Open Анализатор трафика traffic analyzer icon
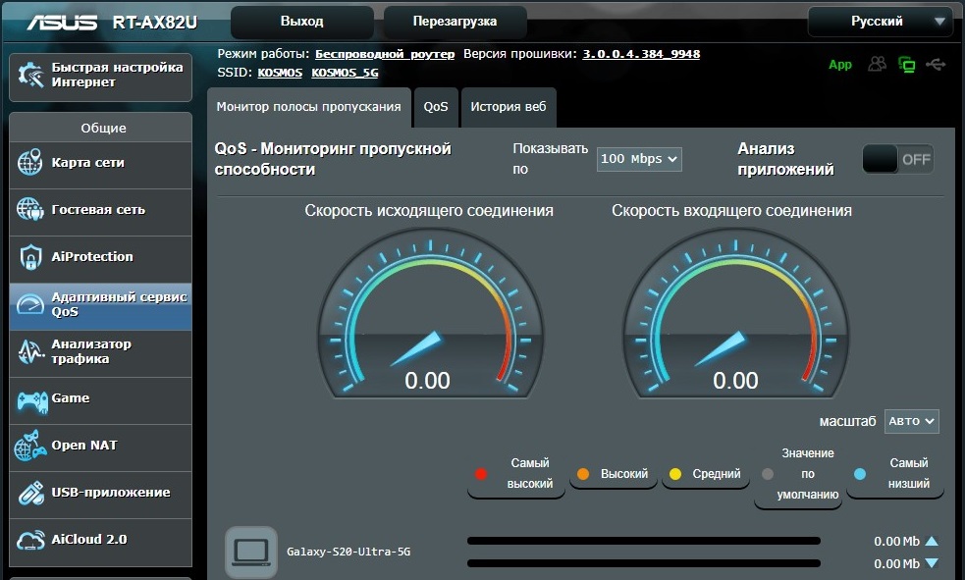Image resolution: width=965 pixels, height=580 pixels. 29,351
